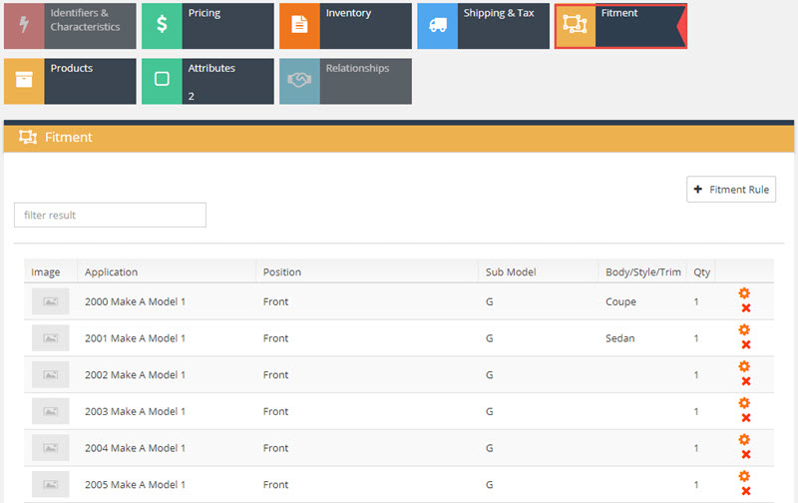Viewport: 798px width, 503px height.
Task: Click the filter result input field
Action: 110,215
